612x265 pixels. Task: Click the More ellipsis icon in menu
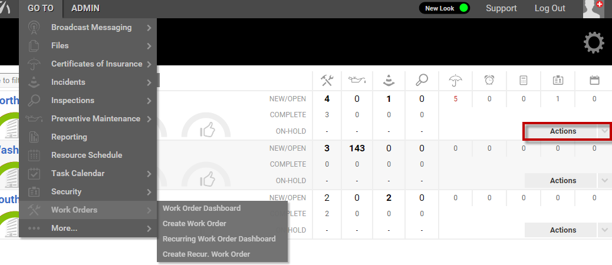point(34,228)
